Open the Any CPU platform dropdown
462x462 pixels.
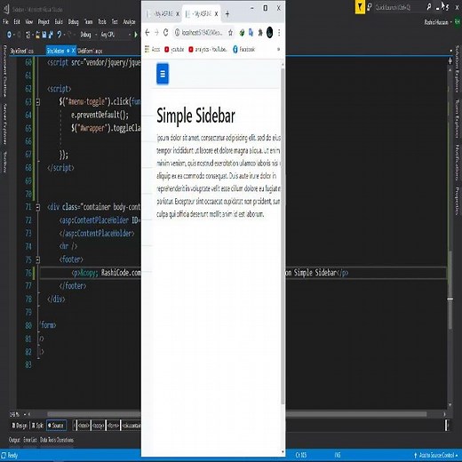point(115,35)
